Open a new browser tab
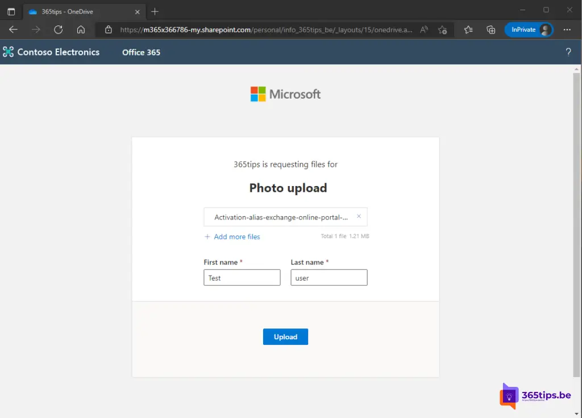This screenshot has height=418, width=582. (x=155, y=11)
